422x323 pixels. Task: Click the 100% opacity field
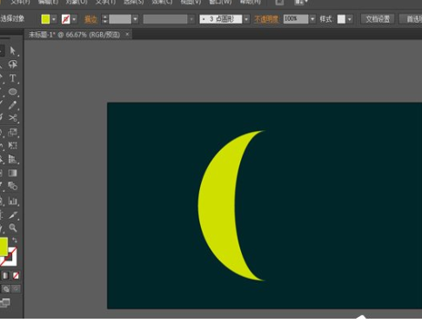(x=296, y=19)
